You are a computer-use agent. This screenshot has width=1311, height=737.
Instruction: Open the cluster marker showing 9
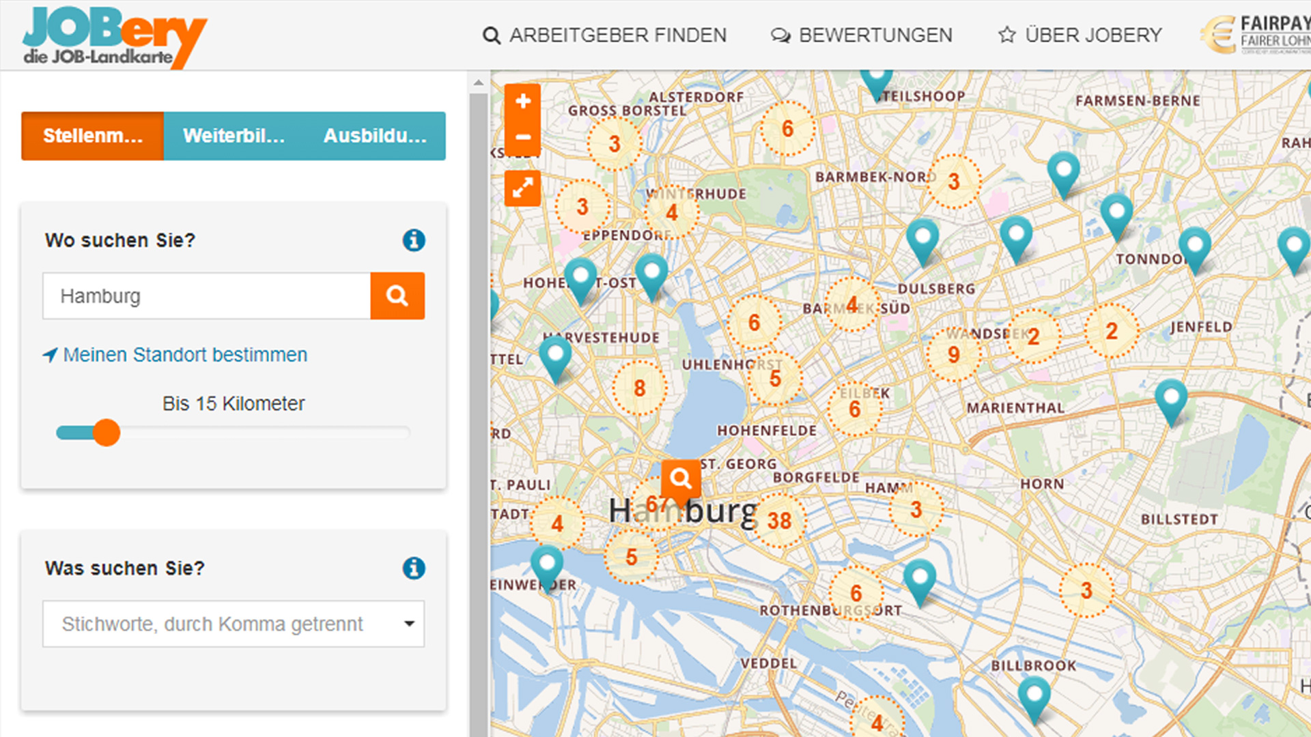coord(954,355)
